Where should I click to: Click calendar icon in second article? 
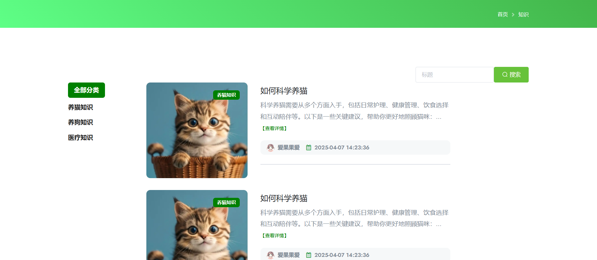click(x=309, y=255)
